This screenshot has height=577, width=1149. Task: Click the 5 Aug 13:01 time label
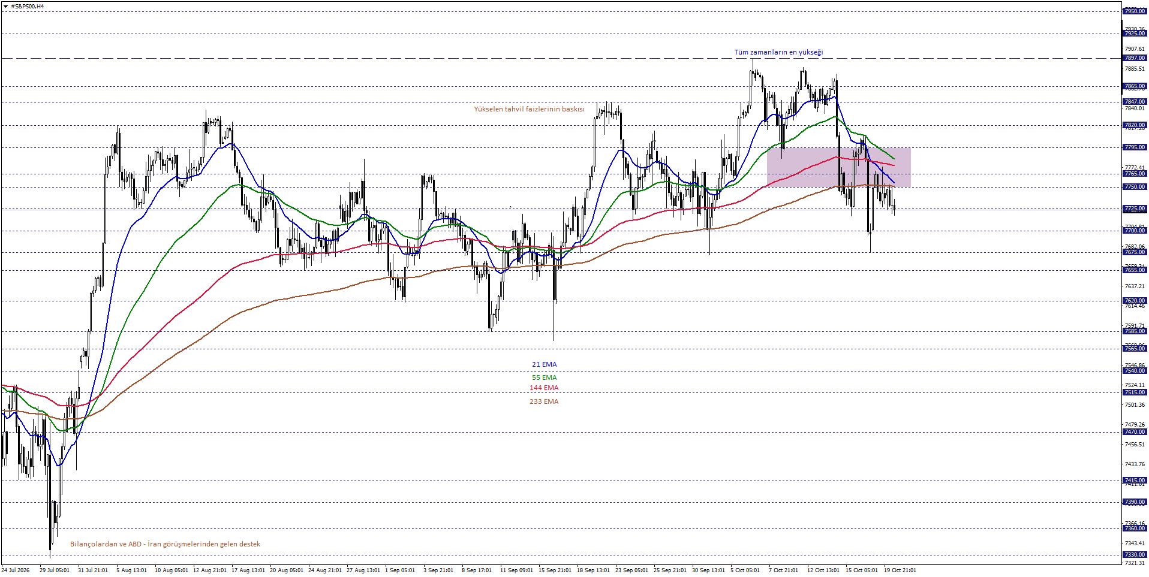(131, 570)
